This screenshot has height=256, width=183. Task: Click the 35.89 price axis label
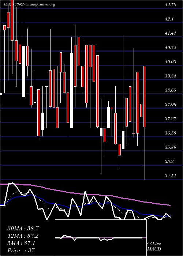click(171, 147)
